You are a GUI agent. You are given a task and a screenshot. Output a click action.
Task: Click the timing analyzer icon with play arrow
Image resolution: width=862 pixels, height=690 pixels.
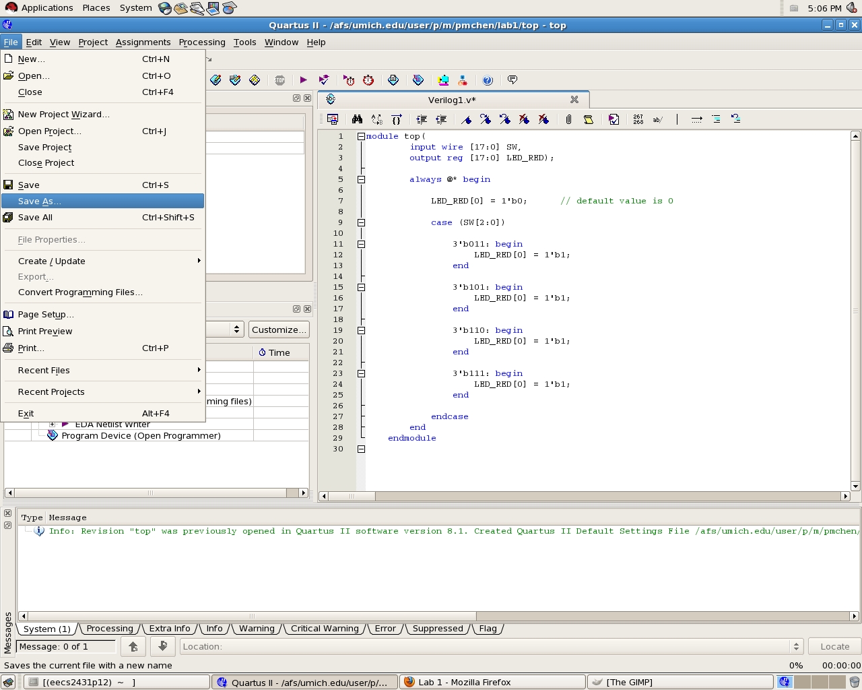(x=349, y=80)
